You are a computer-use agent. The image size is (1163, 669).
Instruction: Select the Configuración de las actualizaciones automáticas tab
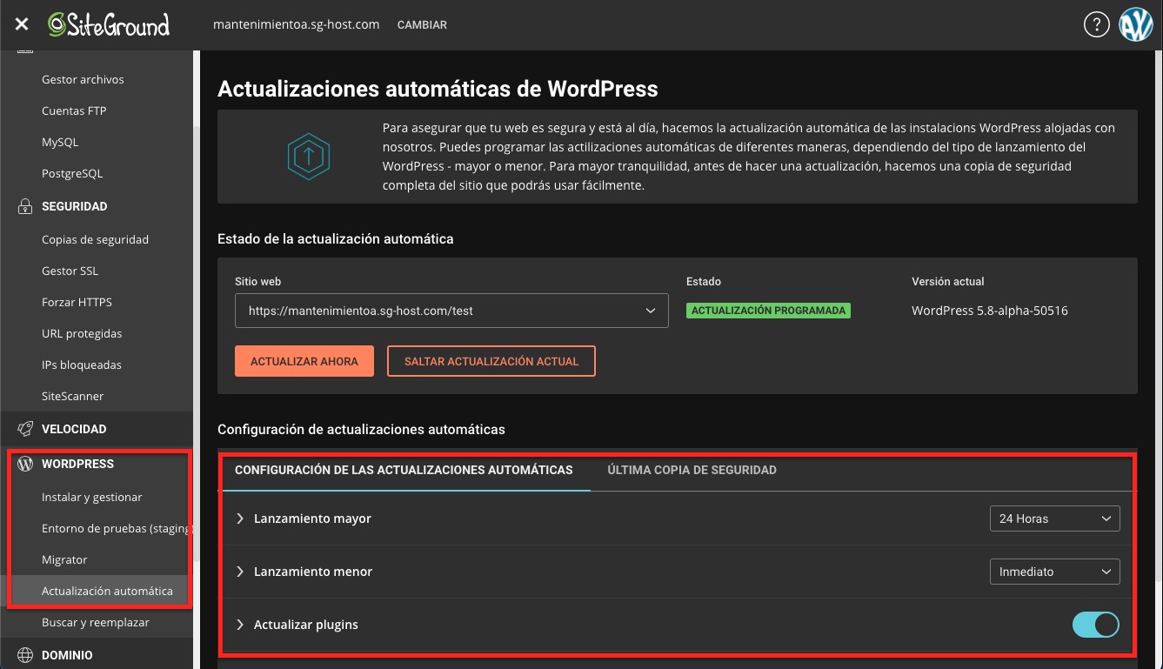click(403, 470)
